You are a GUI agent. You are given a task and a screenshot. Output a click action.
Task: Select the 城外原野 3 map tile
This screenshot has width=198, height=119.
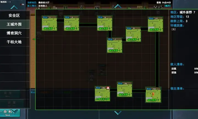(105, 23)
